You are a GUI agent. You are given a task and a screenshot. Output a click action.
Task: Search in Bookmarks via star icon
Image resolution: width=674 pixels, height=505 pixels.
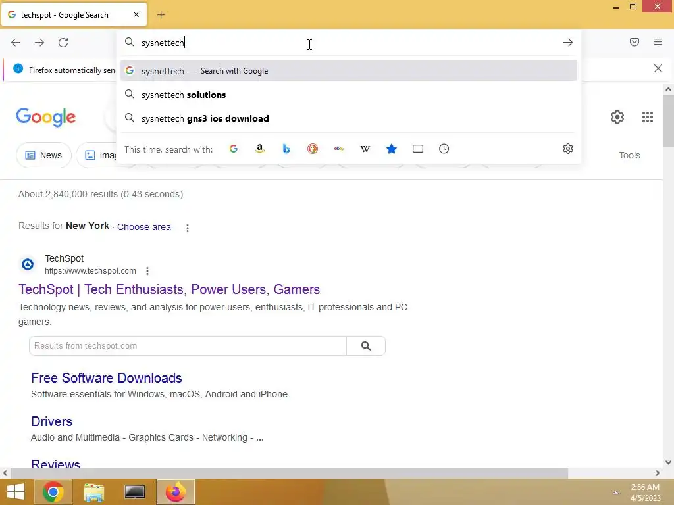(392, 149)
